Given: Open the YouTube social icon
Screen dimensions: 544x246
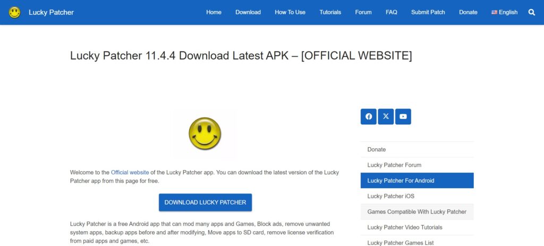Looking at the screenshot, I should 403,116.
